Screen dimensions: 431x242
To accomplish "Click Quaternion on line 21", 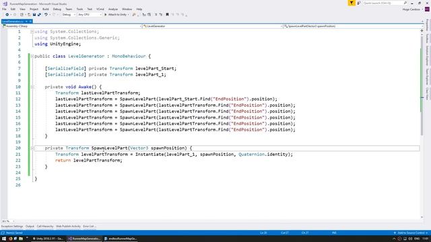I will (252, 155).
